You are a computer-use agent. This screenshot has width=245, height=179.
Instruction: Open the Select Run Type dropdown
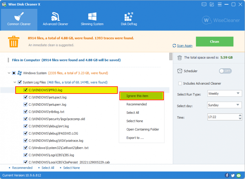[224, 94]
